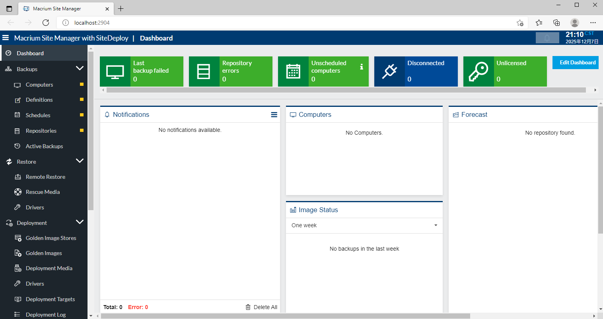The height and width of the screenshot is (319, 603).
Task: Click the Image Status bar chart icon
Action: 293,210
